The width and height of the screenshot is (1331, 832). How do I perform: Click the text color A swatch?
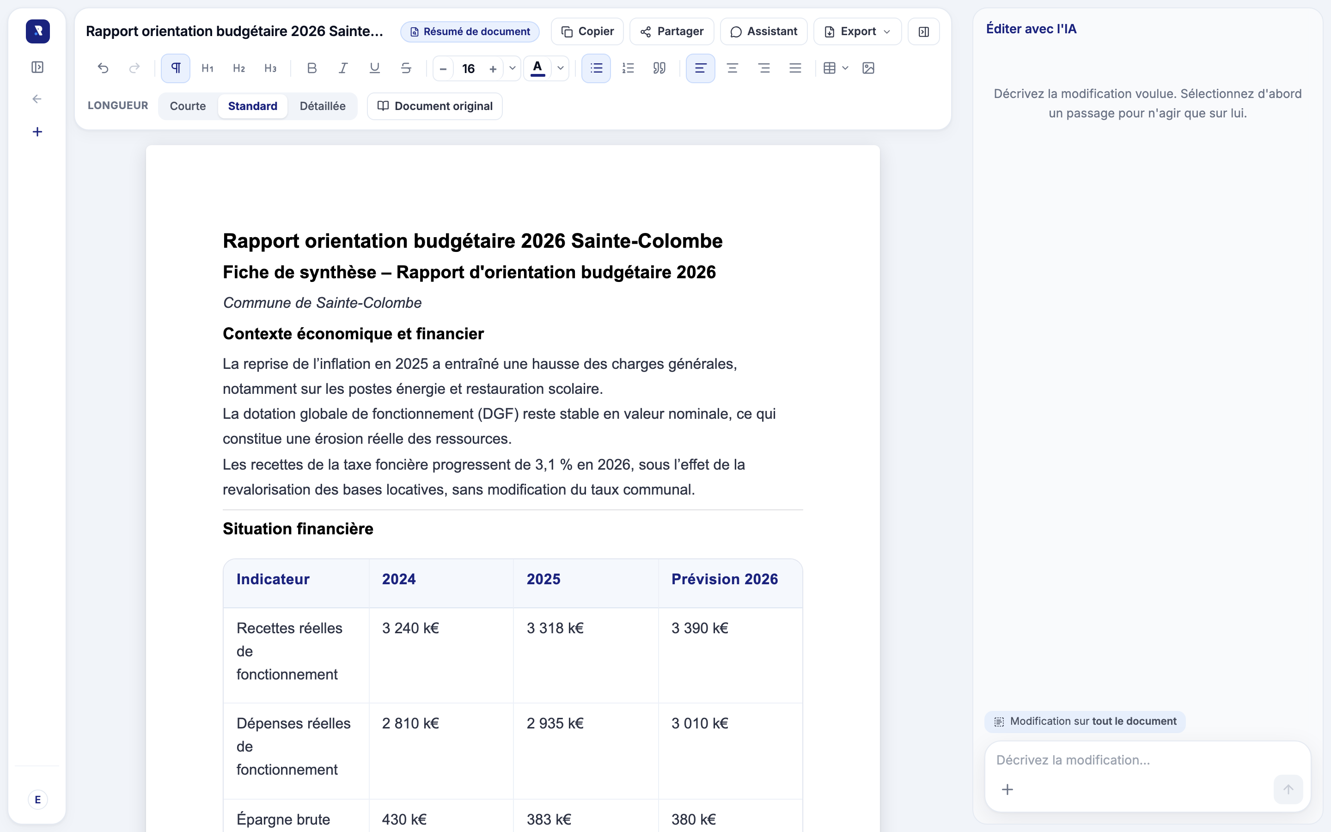coord(538,68)
